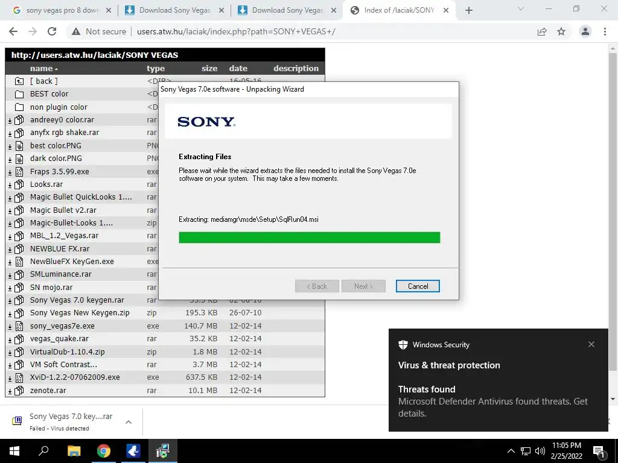Click image icon next to best color.PNG

coord(19,146)
